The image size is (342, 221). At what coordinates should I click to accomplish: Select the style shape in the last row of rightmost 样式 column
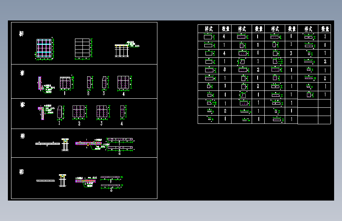point(310,95)
